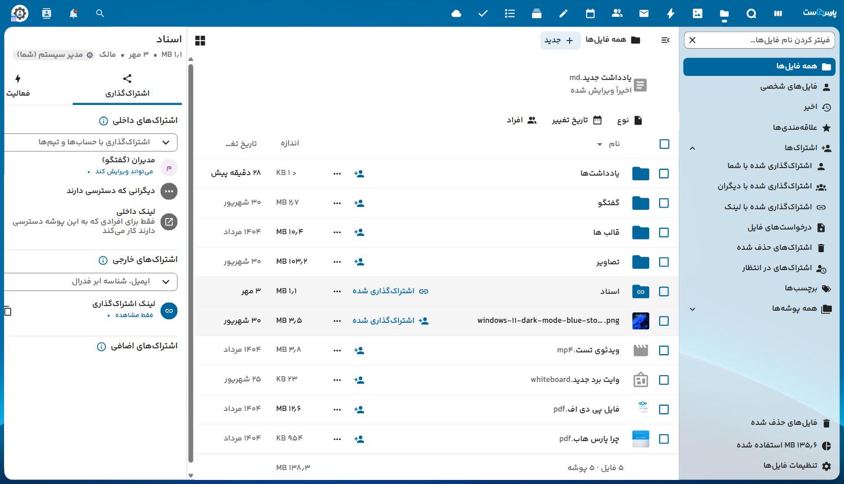Check the فایل پی دی اف.pdf checkbox
The width and height of the screenshot is (844, 484).
[x=664, y=409]
